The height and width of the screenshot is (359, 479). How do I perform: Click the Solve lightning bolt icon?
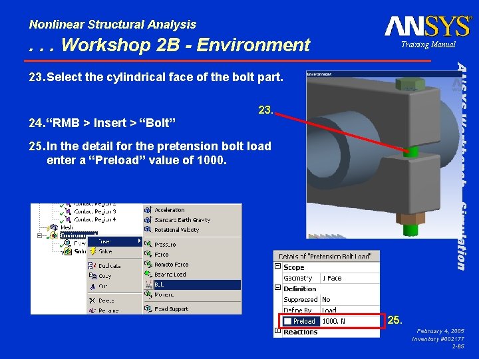click(93, 251)
